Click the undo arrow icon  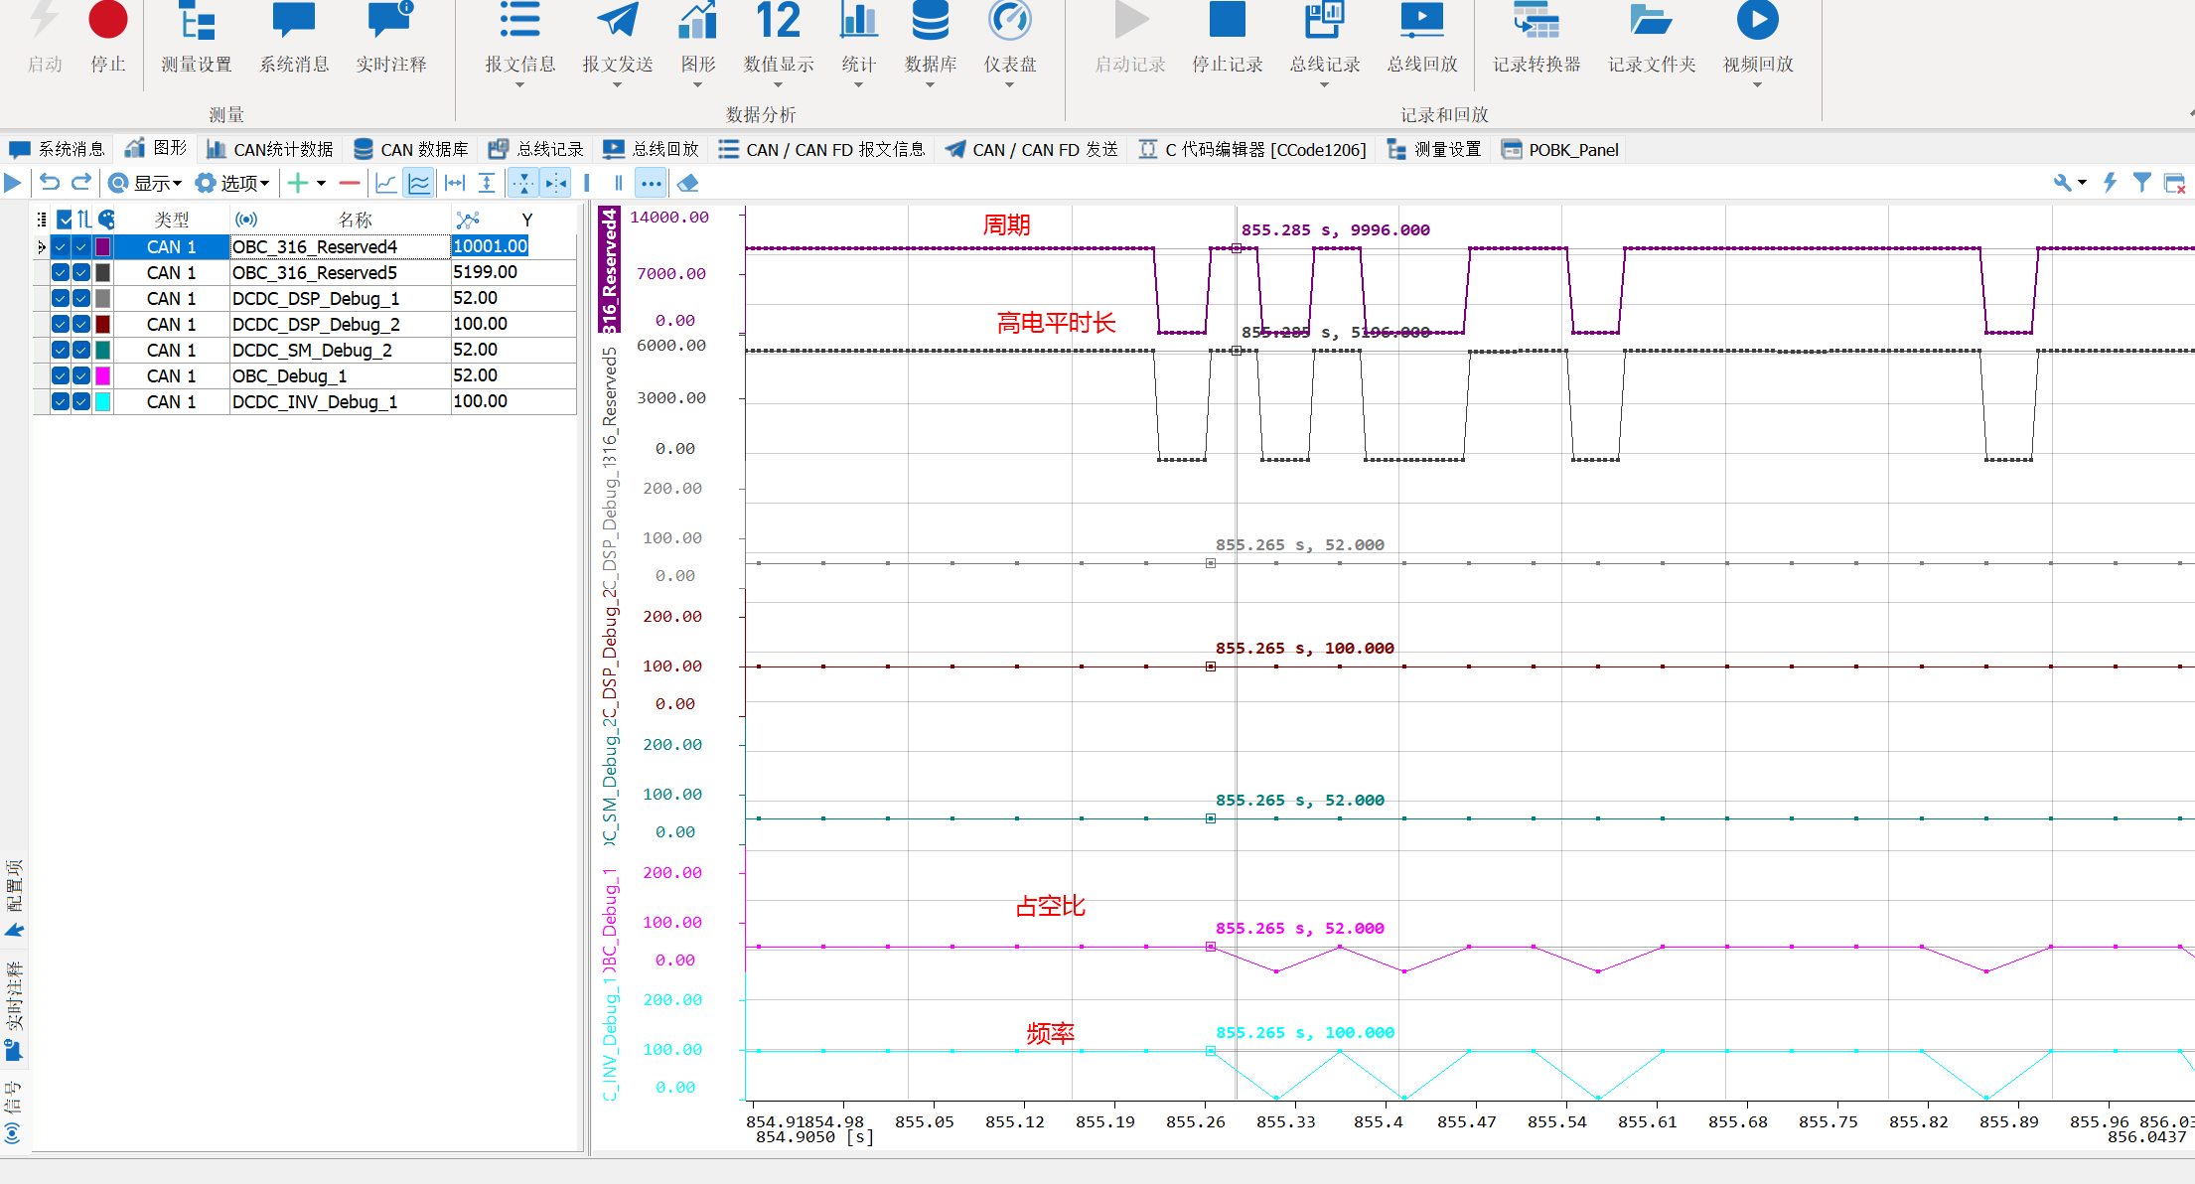pyautogui.click(x=50, y=183)
